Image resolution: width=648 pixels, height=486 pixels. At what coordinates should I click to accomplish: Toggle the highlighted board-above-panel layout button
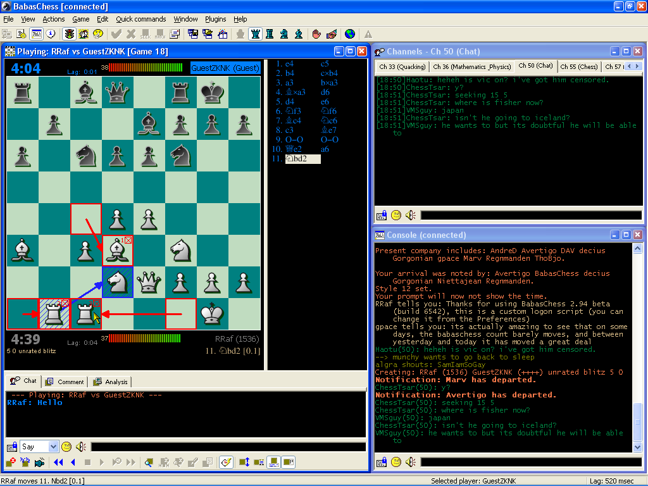[273, 462]
